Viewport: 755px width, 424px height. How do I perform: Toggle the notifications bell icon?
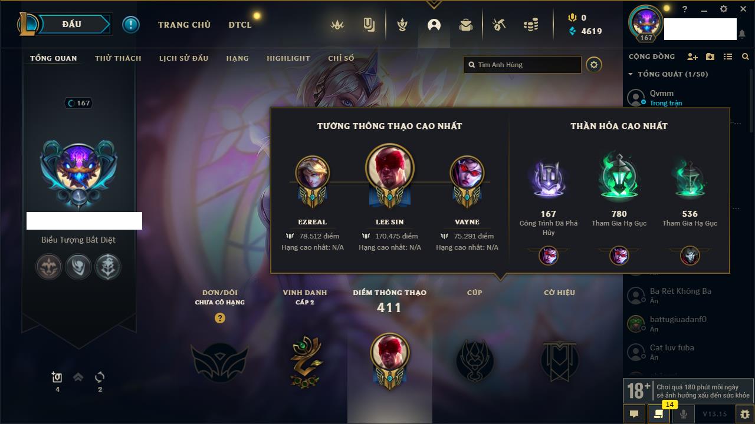(x=741, y=34)
